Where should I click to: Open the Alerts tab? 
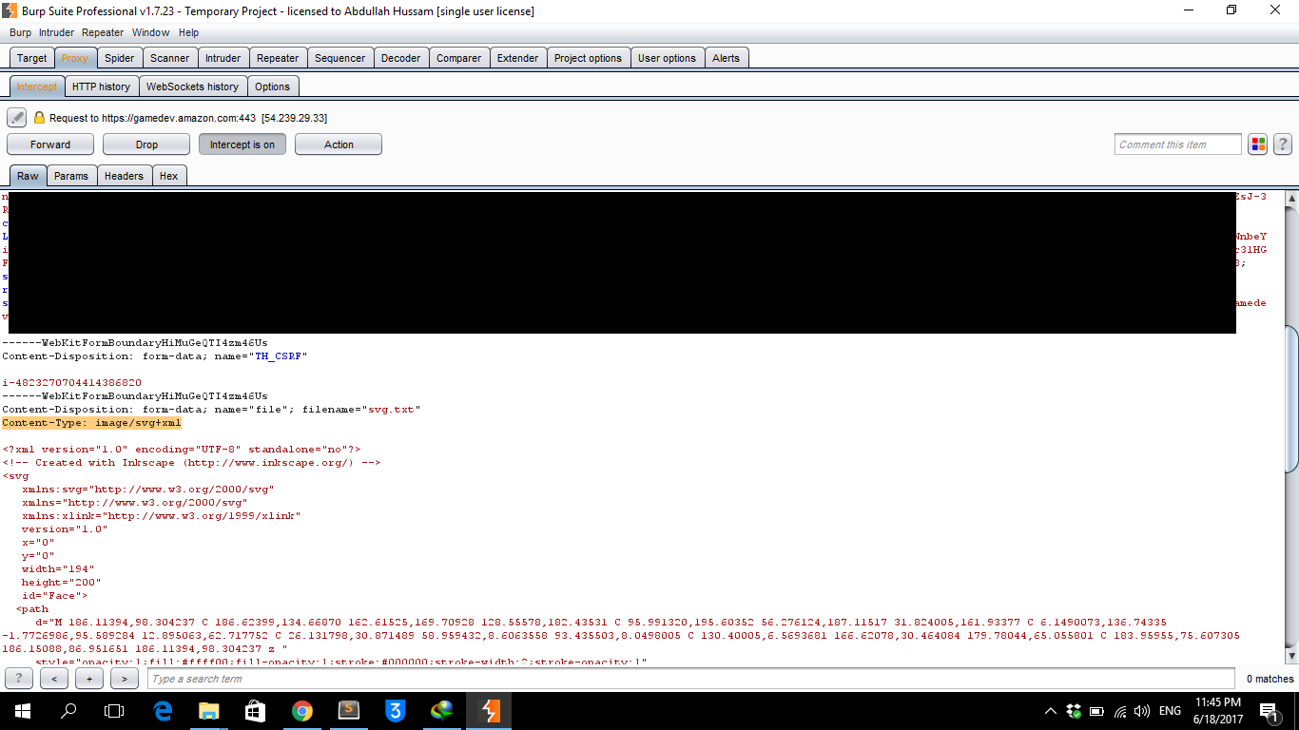[726, 58]
